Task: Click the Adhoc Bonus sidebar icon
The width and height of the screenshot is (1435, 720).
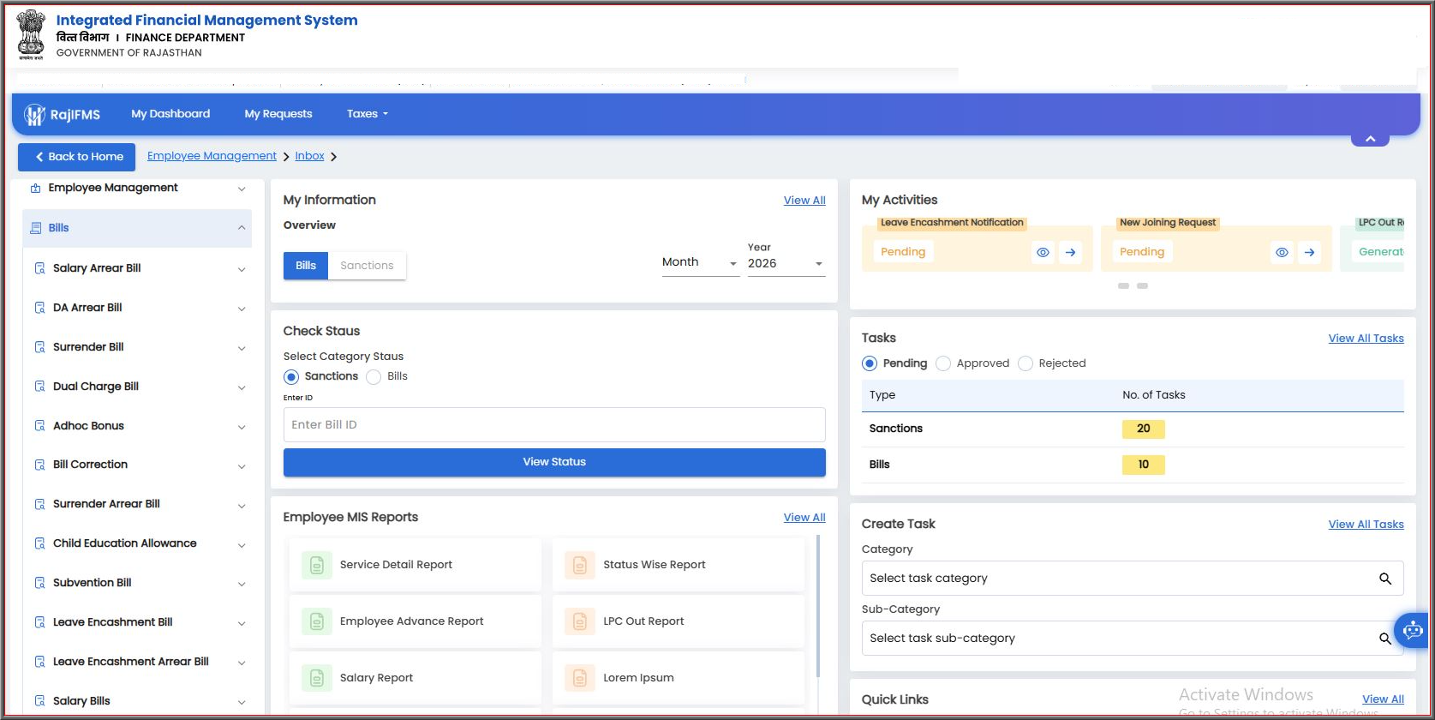Action: pyautogui.click(x=39, y=426)
